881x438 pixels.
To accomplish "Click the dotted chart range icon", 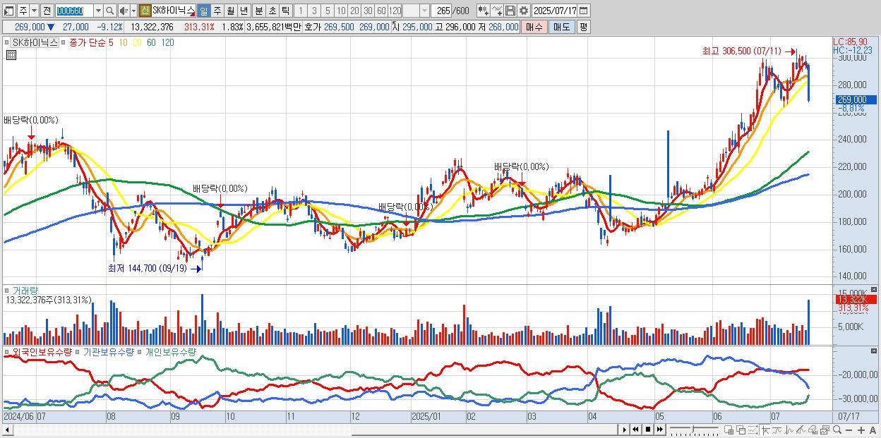I will [753, 430].
